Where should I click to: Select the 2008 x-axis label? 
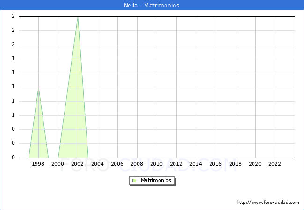(137, 164)
